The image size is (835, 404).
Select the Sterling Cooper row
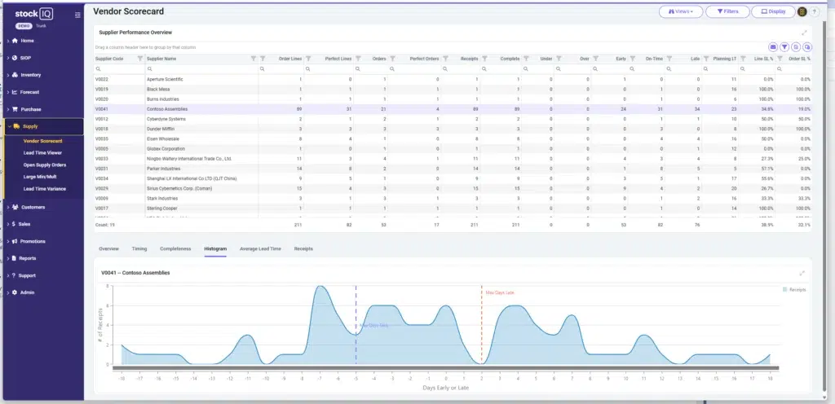[453, 209]
